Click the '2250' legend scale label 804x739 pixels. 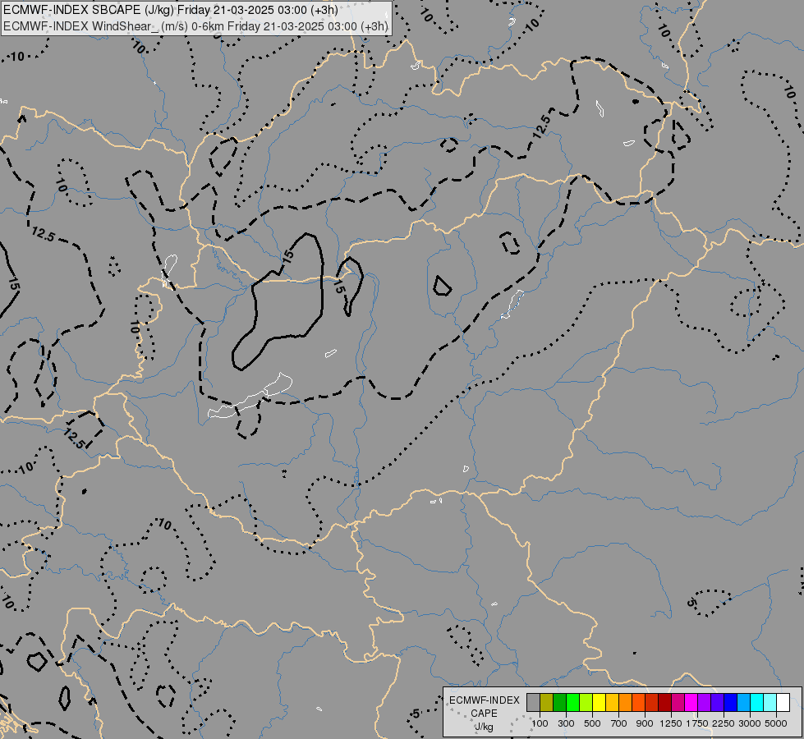(x=724, y=723)
